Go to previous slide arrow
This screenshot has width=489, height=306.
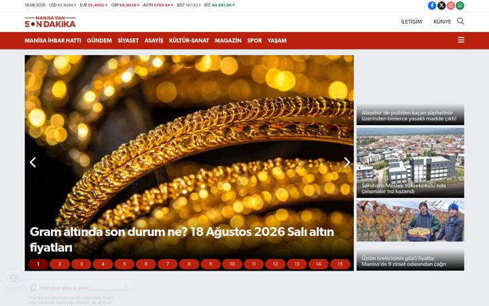tap(33, 162)
